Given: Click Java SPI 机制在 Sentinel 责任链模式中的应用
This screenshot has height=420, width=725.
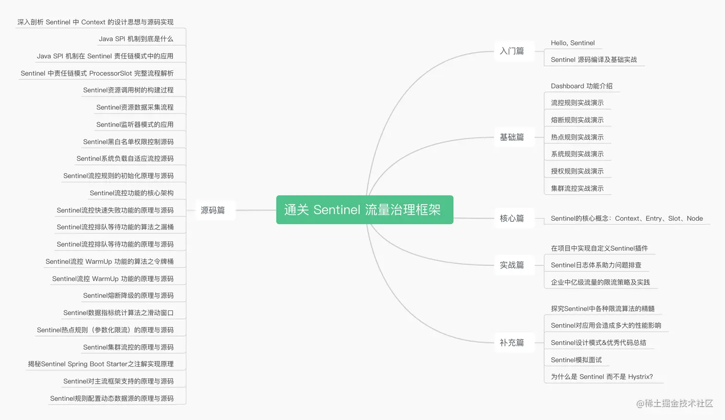Looking at the screenshot, I should pyautogui.click(x=105, y=56).
